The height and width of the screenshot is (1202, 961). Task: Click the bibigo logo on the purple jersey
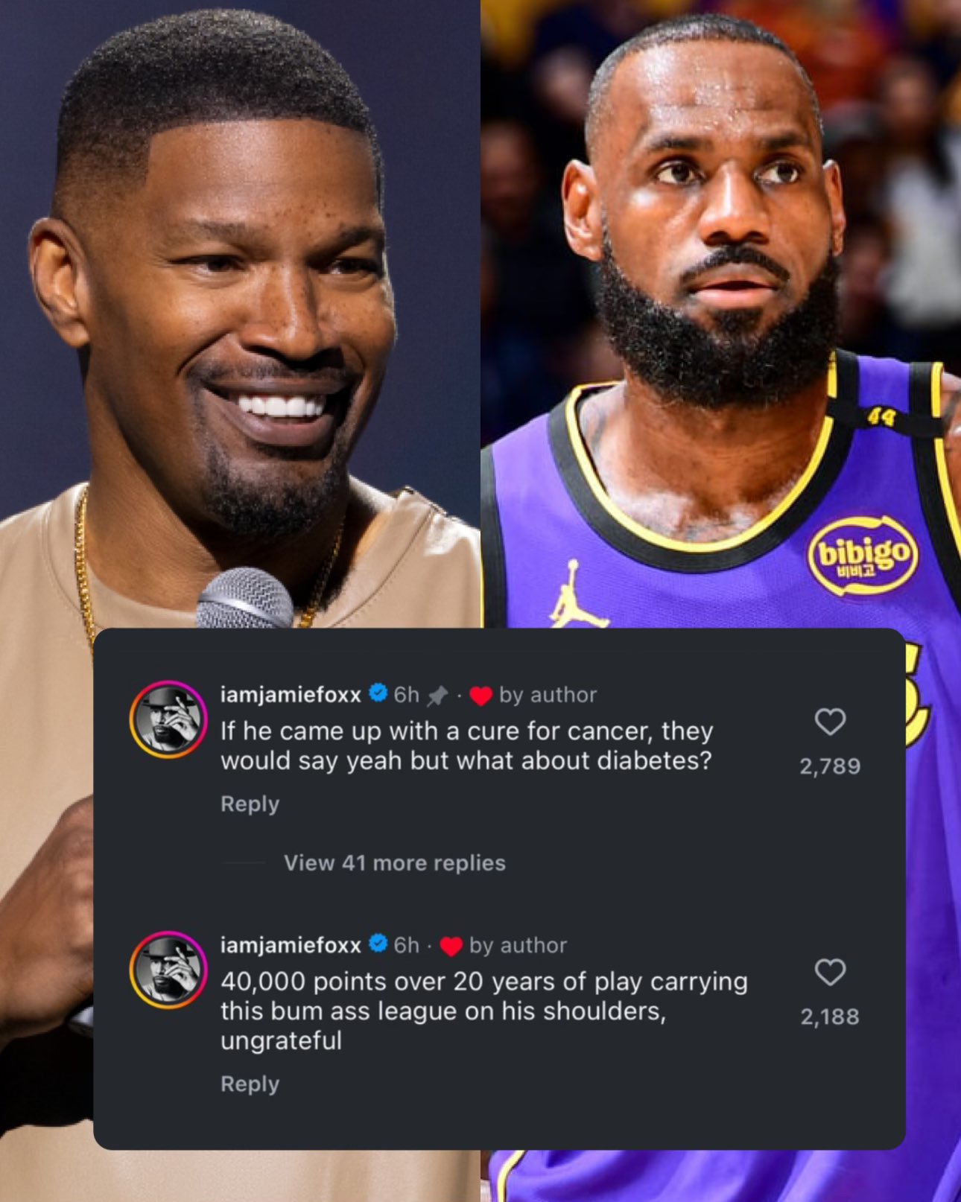pyautogui.click(x=863, y=555)
